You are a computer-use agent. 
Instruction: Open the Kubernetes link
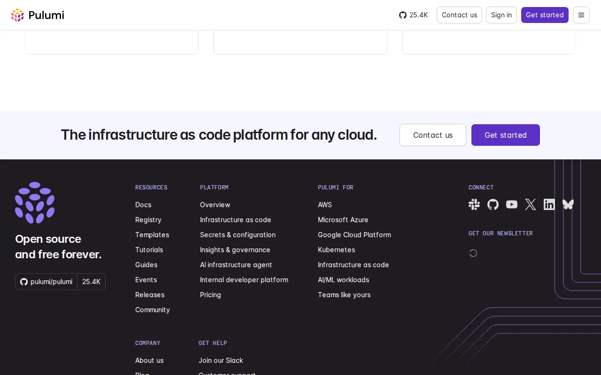(337, 250)
